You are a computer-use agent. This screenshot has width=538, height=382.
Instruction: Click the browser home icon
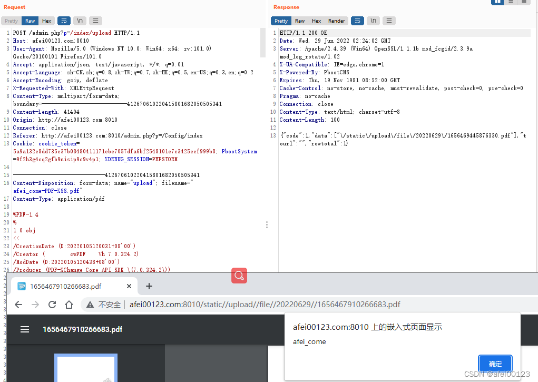tap(70, 304)
